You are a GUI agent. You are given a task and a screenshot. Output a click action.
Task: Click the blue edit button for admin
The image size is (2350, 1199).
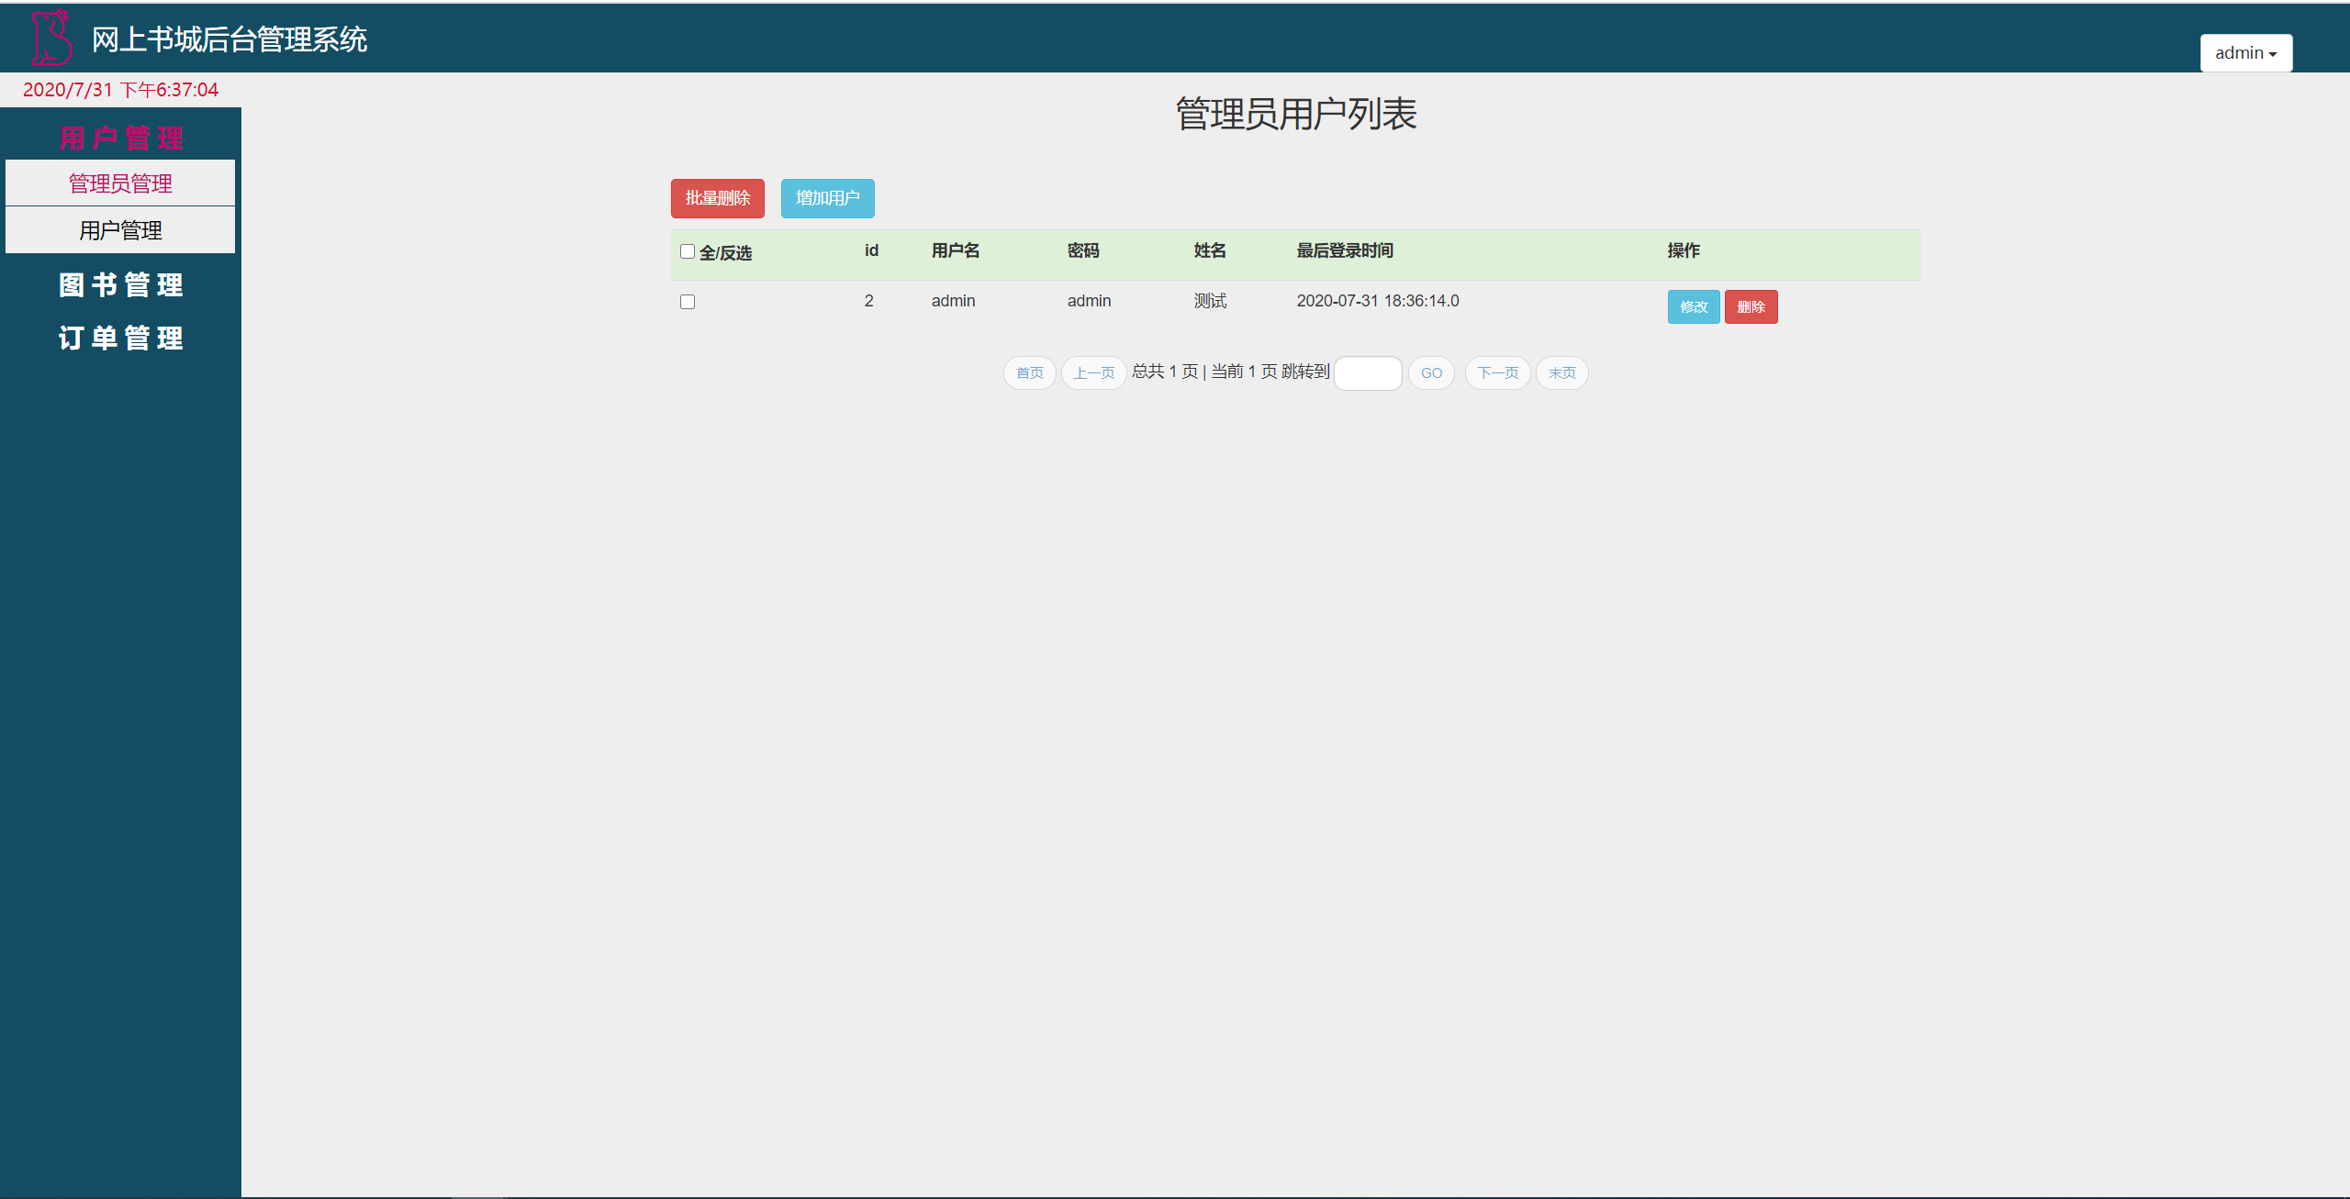(1693, 307)
